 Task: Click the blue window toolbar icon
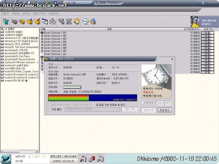coord(45,21)
